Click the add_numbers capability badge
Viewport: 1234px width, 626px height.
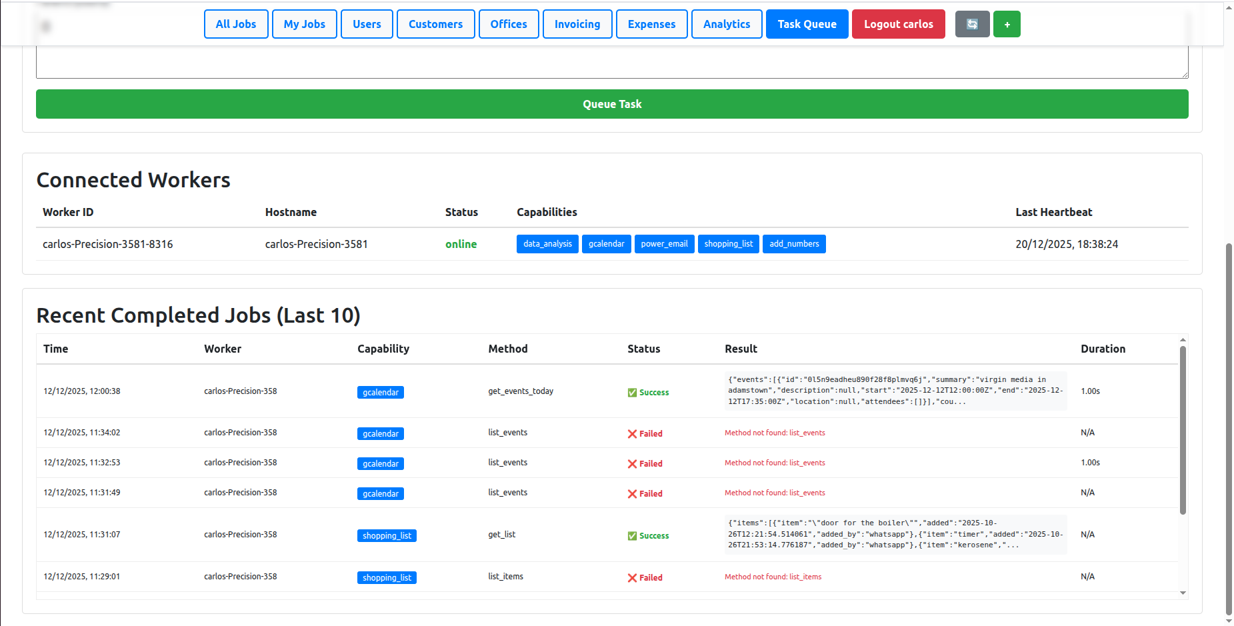794,244
